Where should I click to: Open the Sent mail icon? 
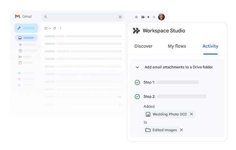pyautogui.click(x=20, y=57)
